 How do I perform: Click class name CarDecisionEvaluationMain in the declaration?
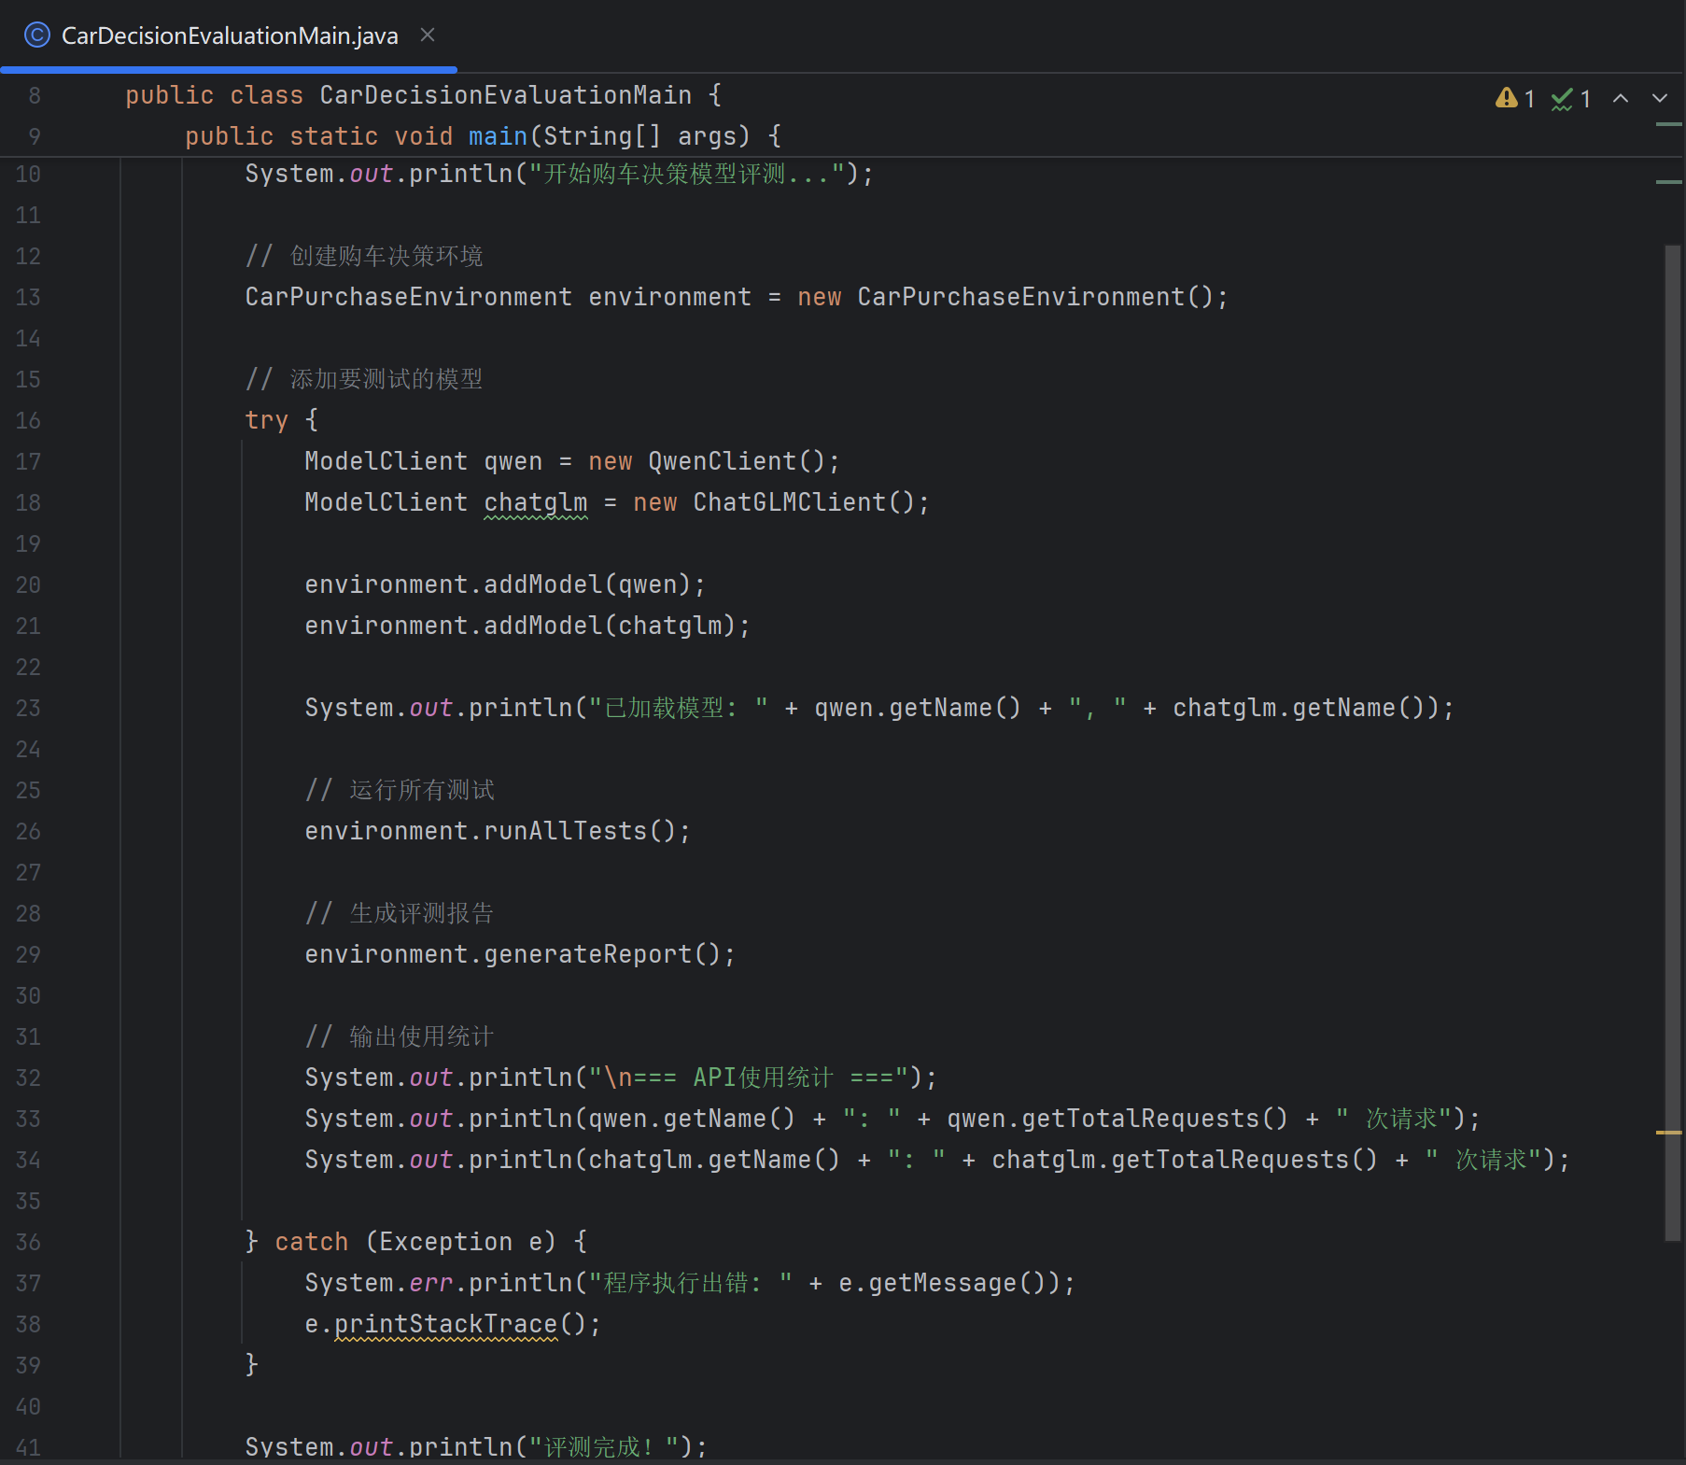[x=506, y=95]
